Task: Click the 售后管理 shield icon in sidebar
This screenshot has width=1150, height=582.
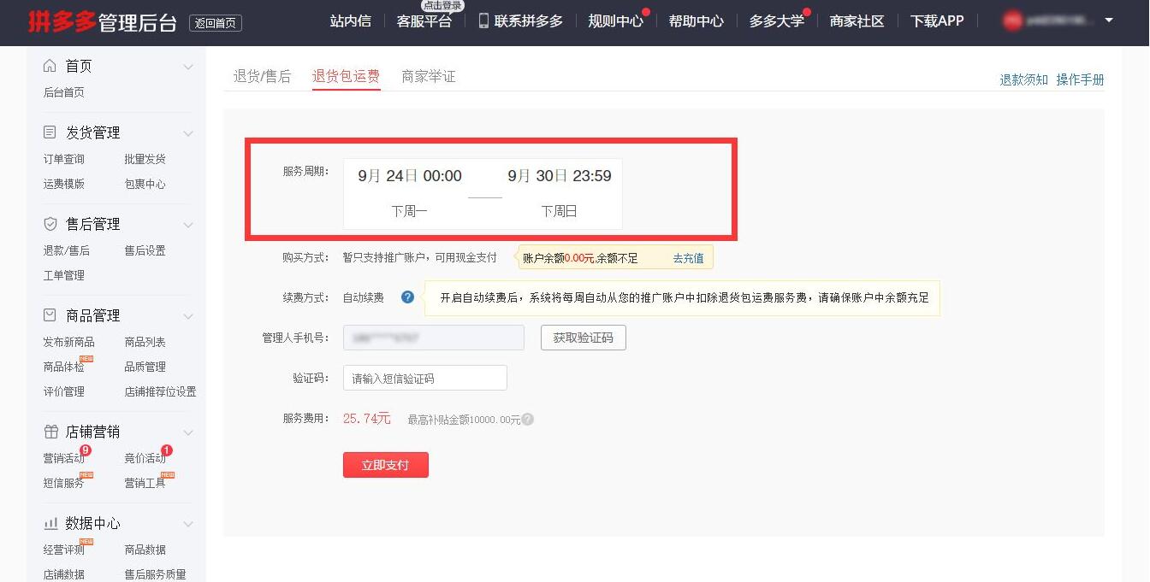Action: click(x=51, y=224)
